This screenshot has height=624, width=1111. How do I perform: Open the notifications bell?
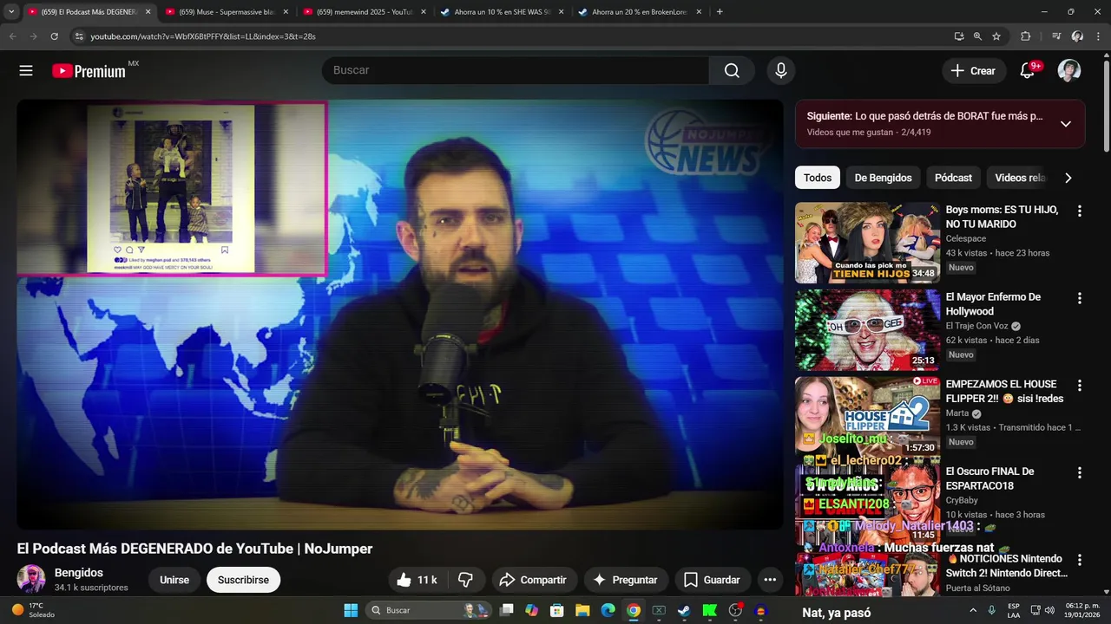click(x=1028, y=71)
